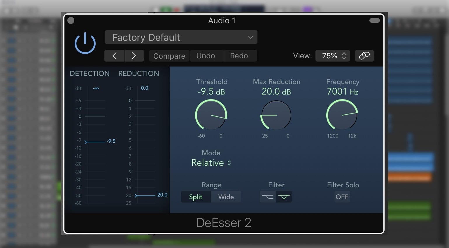The height and width of the screenshot is (248, 449).
Task: Click the 7001 Hz Frequency value field
Action: pos(343,92)
